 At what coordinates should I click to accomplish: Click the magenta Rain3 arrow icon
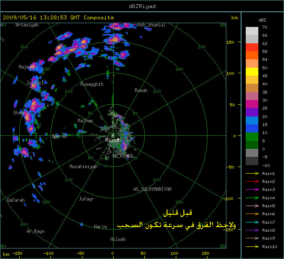252,190
